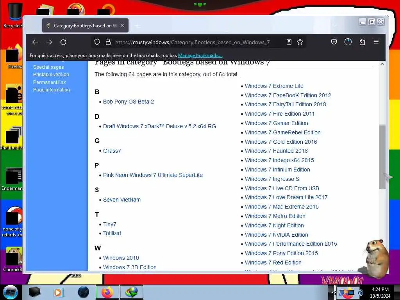This screenshot has height=300, width=400.
Task: Open Windows 7 FairyTail Edition 2018 link
Action: [286, 104]
